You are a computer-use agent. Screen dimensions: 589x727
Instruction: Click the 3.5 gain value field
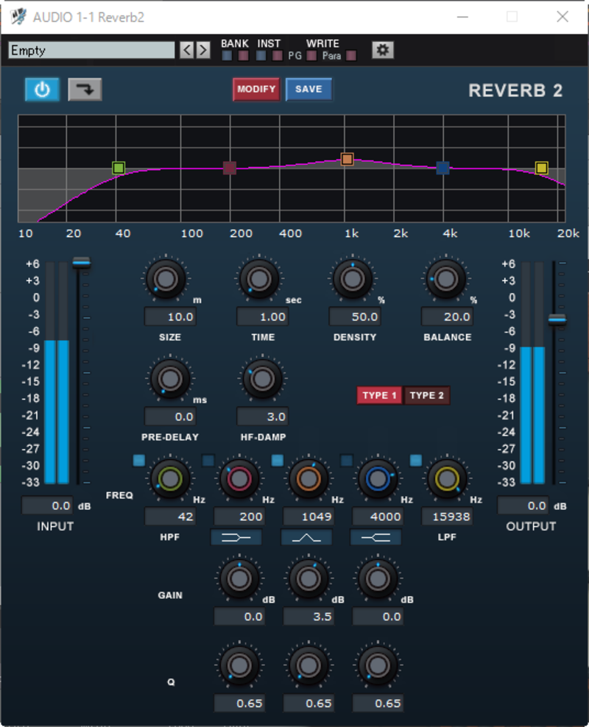coord(308,617)
